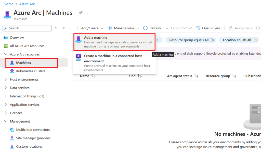Image resolution: width=261 pixels, height=152 pixels.
Task: Open the more options ellipsis menu
Action: 89,13
